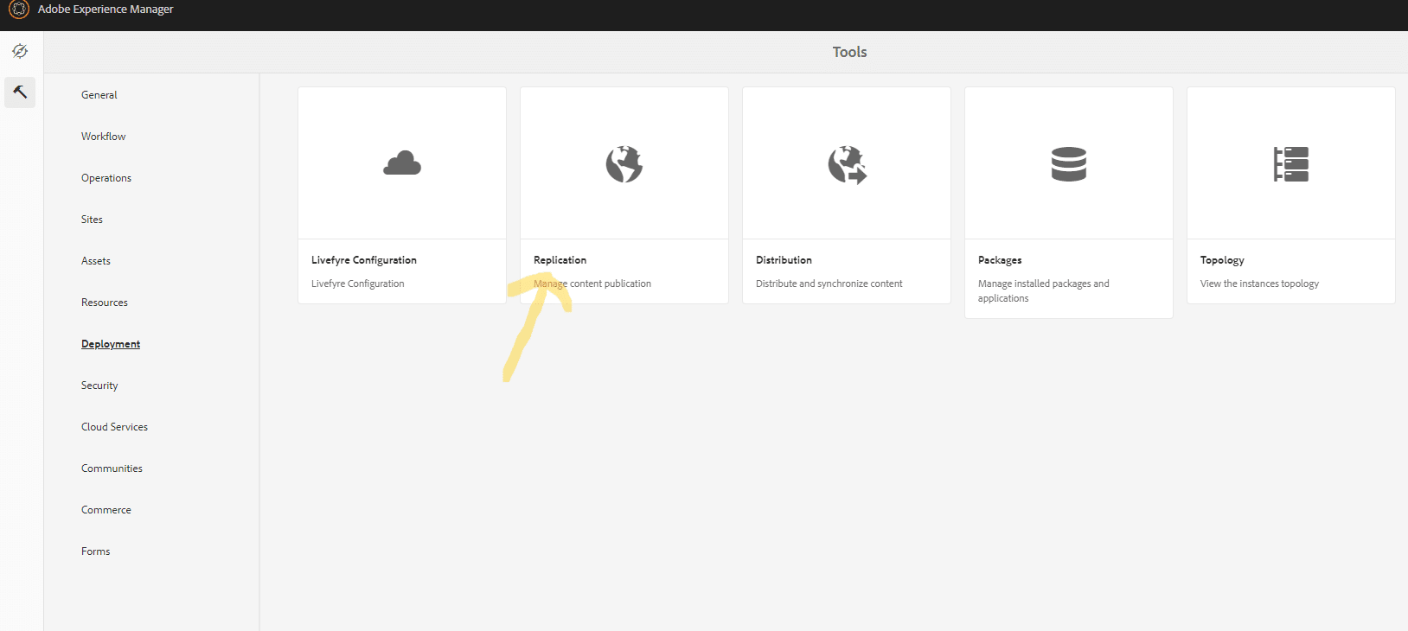
Task: Open the General tools category
Action: (99, 95)
